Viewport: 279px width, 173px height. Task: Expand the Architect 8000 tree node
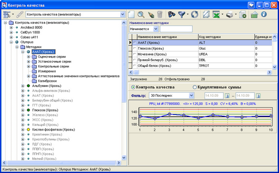click(x=11, y=27)
